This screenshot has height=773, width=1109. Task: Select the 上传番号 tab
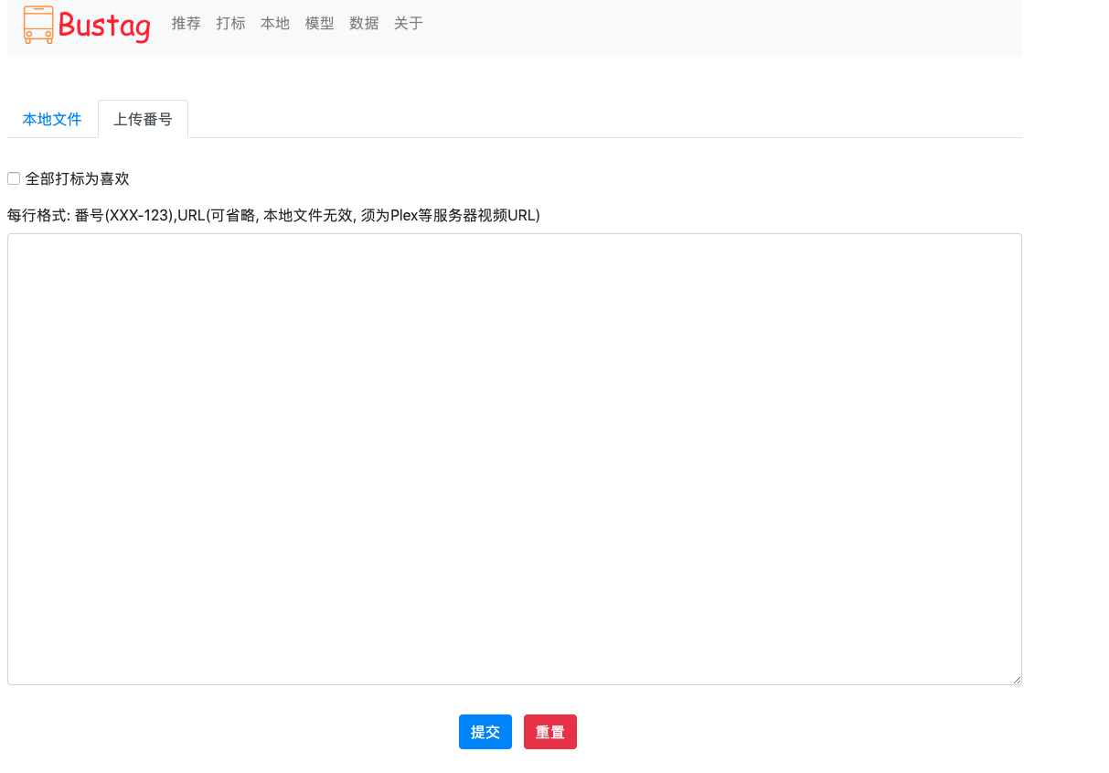(143, 119)
